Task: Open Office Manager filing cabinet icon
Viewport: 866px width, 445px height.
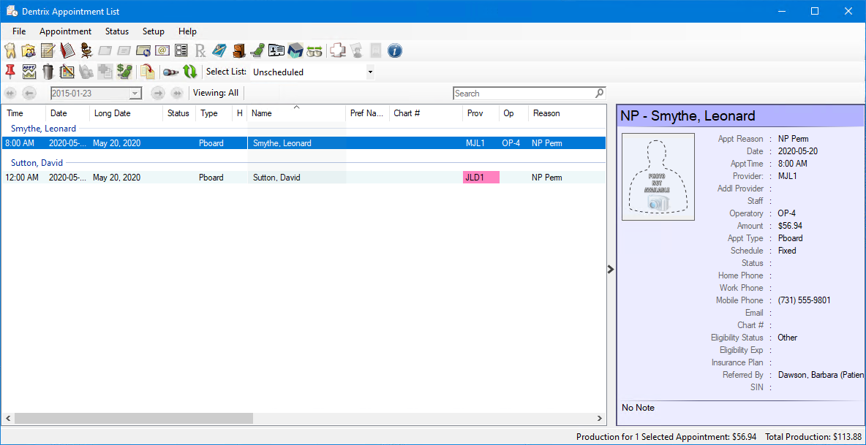Action: (x=238, y=51)
